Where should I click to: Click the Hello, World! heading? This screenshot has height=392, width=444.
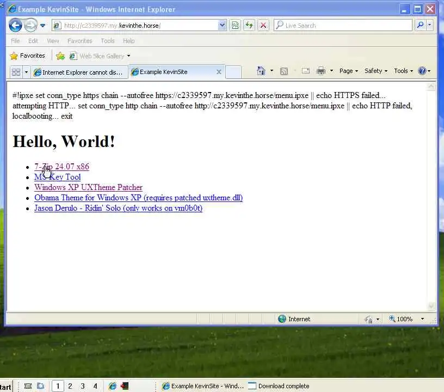pos(64,142)
